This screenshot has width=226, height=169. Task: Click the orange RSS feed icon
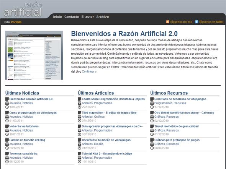pos(167,22)
